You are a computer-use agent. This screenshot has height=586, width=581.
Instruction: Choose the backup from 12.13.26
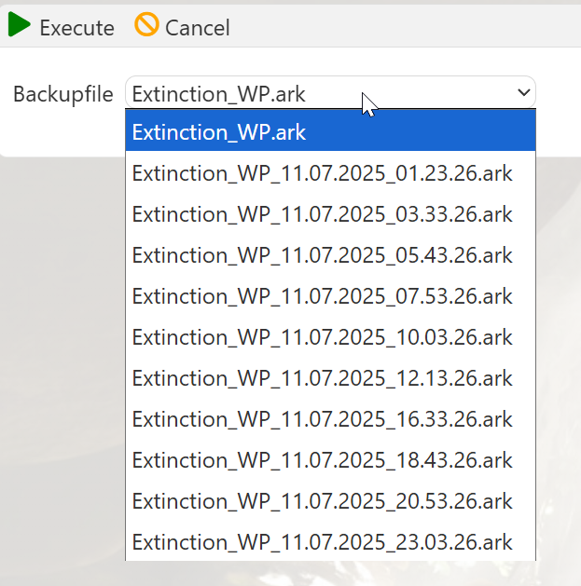point(330,378)
